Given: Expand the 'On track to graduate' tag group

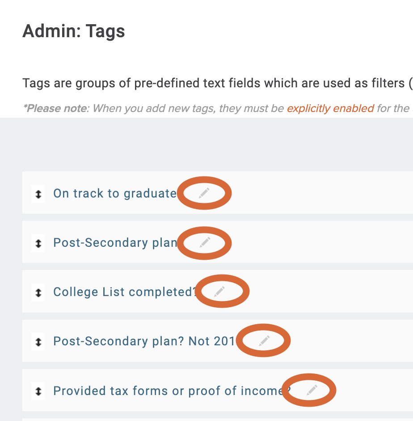Looking at the screenshot, I should point(114,193).
